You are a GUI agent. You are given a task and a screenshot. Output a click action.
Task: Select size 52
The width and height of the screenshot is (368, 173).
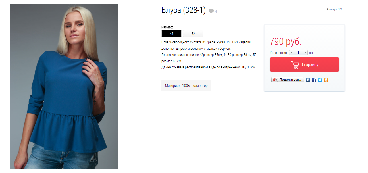[x=193, y=34]
